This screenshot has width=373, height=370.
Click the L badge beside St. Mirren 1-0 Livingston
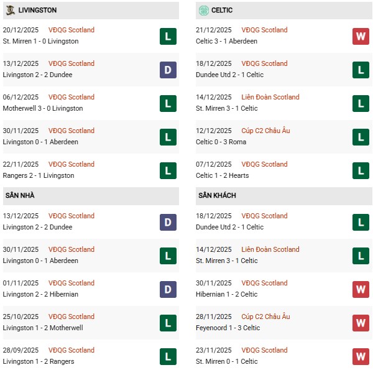(168, 36)
